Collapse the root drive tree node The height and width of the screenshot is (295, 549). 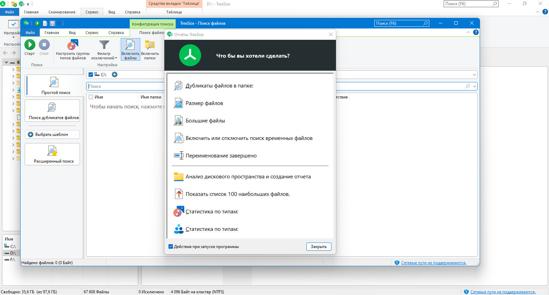point(6,62)
